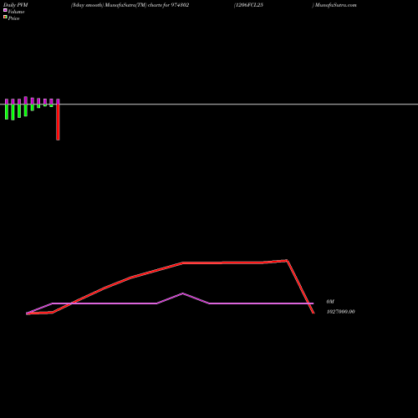Click the 'Price' legend label
This screenshot has height=418, width=418.
pos(13,18)
